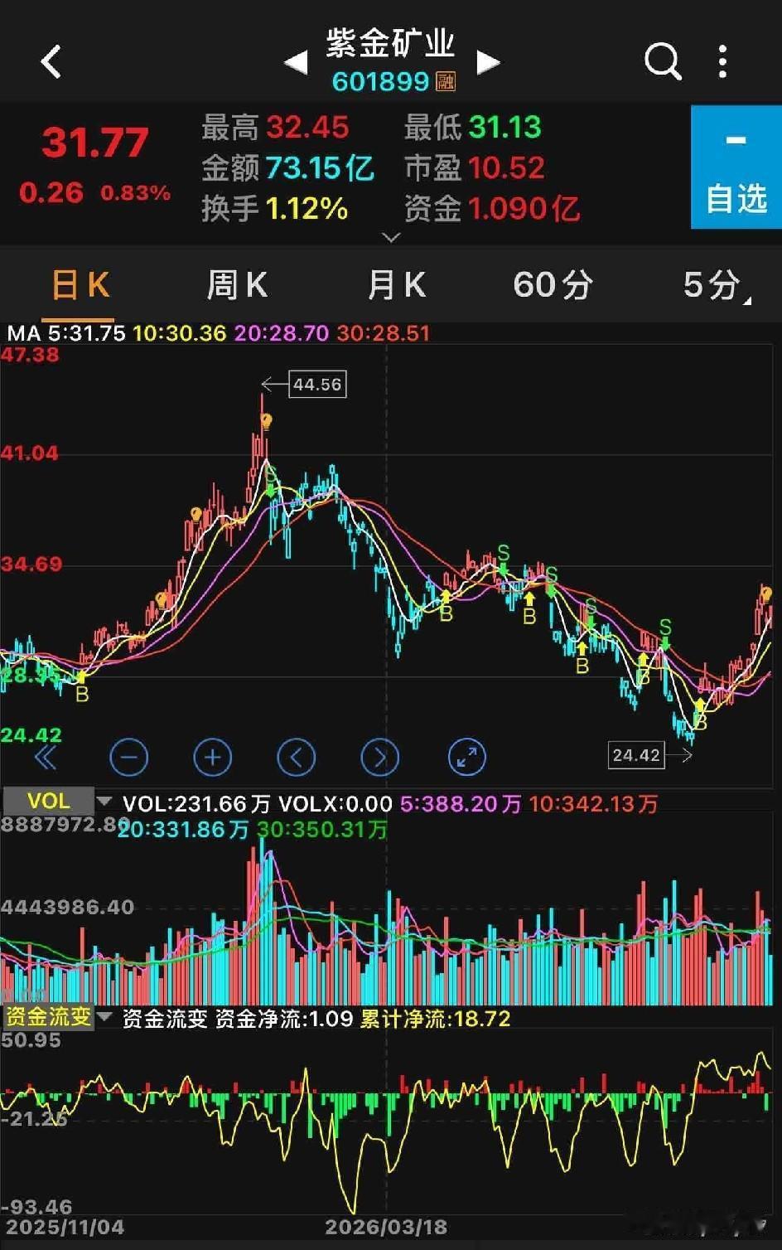Expand chart to fullscreen icon
This screenshot has width=782, height=1250.
point(466,757)
